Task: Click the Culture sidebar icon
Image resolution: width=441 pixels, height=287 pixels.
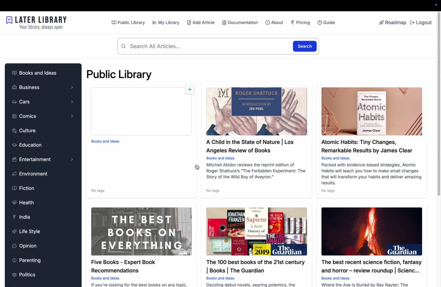Action: [x=15, y=130]
